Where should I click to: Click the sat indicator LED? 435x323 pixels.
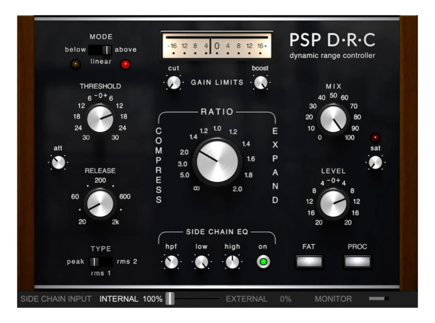[375, 137]
